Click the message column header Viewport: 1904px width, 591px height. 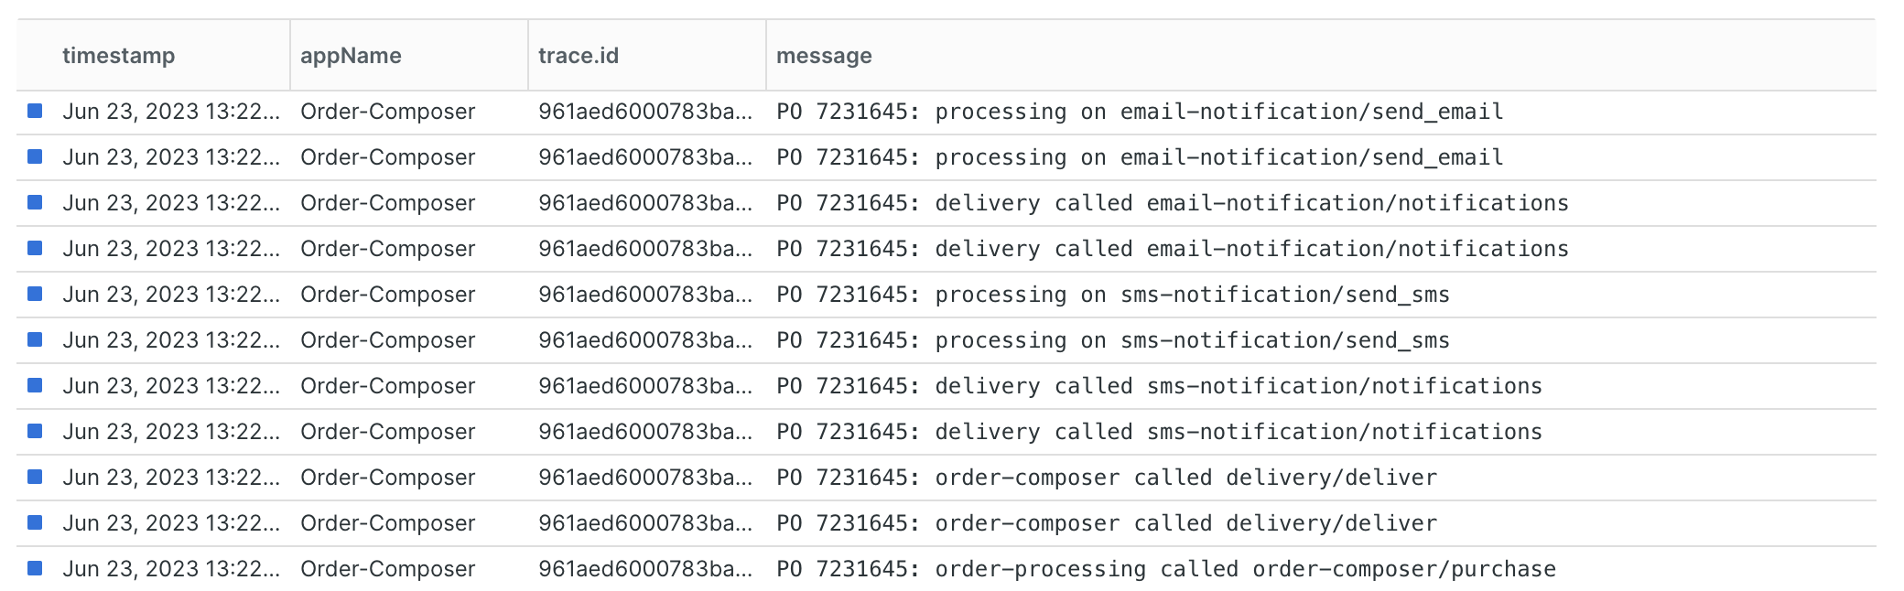pos(824,56)
